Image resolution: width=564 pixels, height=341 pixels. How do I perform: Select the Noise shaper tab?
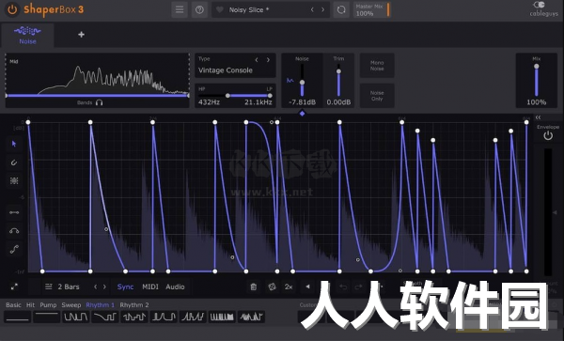(27, 35)
